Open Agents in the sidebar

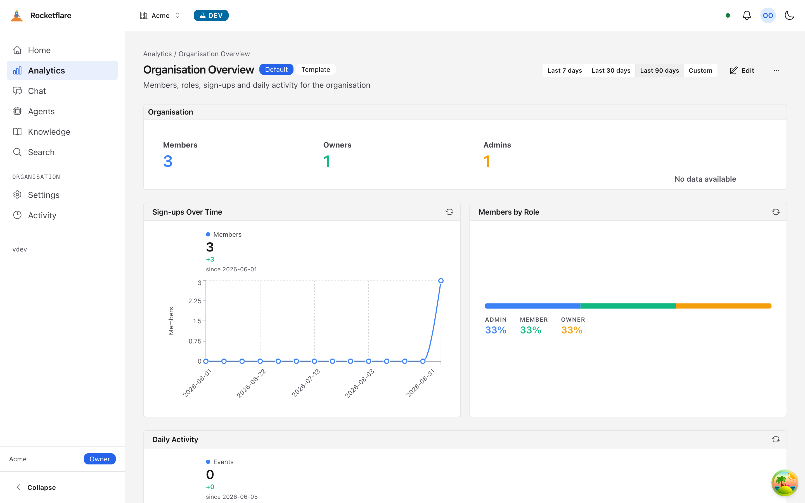(62, 111)
